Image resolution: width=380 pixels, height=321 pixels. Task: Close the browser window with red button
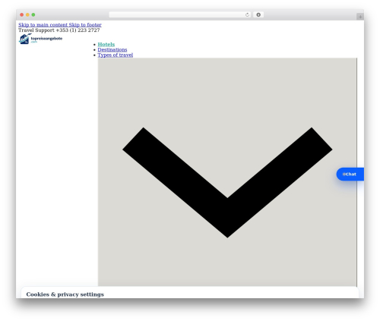[22, 14]
